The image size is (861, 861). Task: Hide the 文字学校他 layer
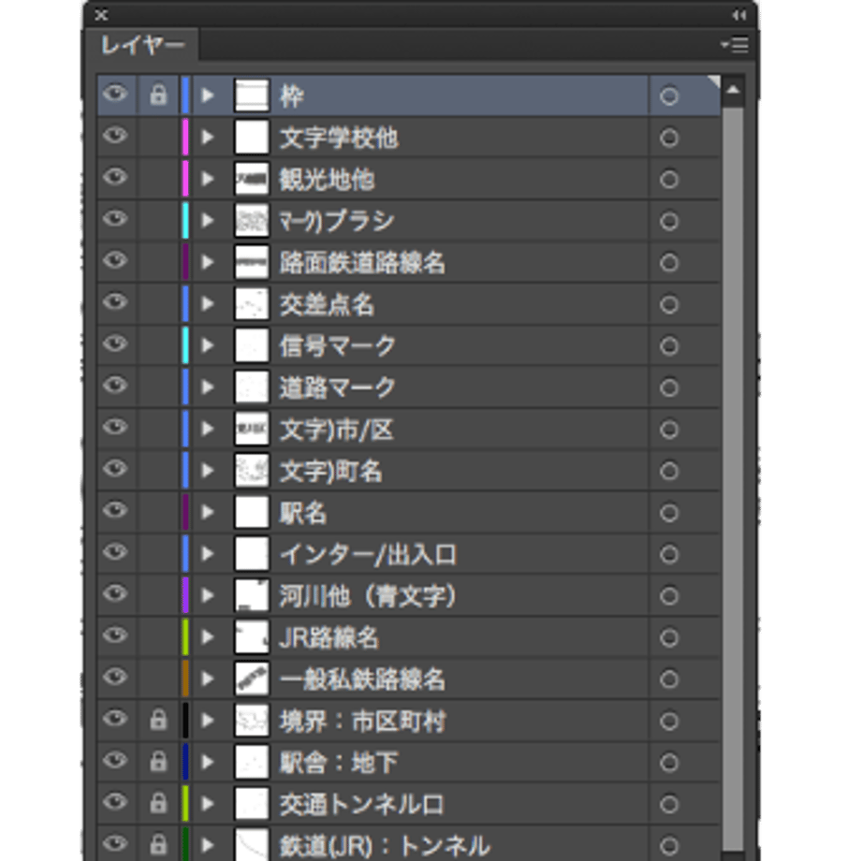coord(115,135)
